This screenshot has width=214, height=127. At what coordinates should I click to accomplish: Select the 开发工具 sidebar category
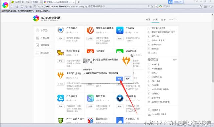(x=44, y=38)
